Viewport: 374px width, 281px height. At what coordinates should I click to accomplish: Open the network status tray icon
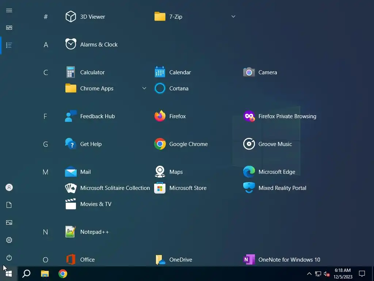318,274
